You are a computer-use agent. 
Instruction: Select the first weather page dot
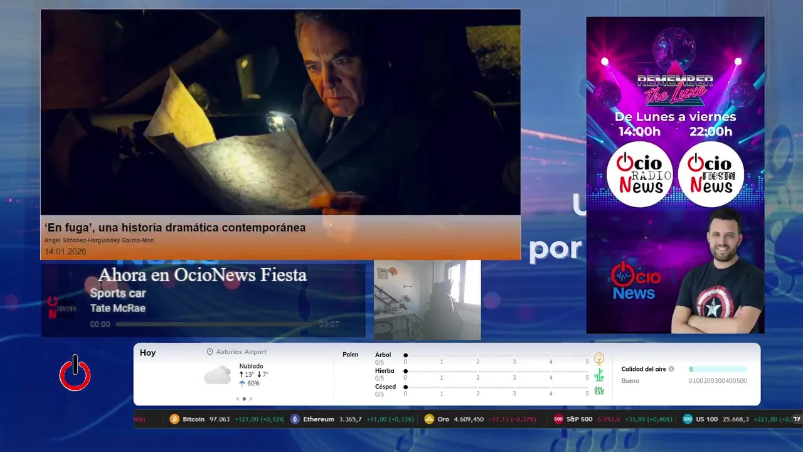pyautogui.click(x=237, y=399)
